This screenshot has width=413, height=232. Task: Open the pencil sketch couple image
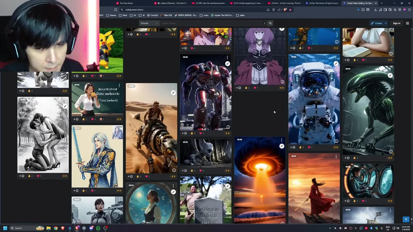(x=43, y=135)
